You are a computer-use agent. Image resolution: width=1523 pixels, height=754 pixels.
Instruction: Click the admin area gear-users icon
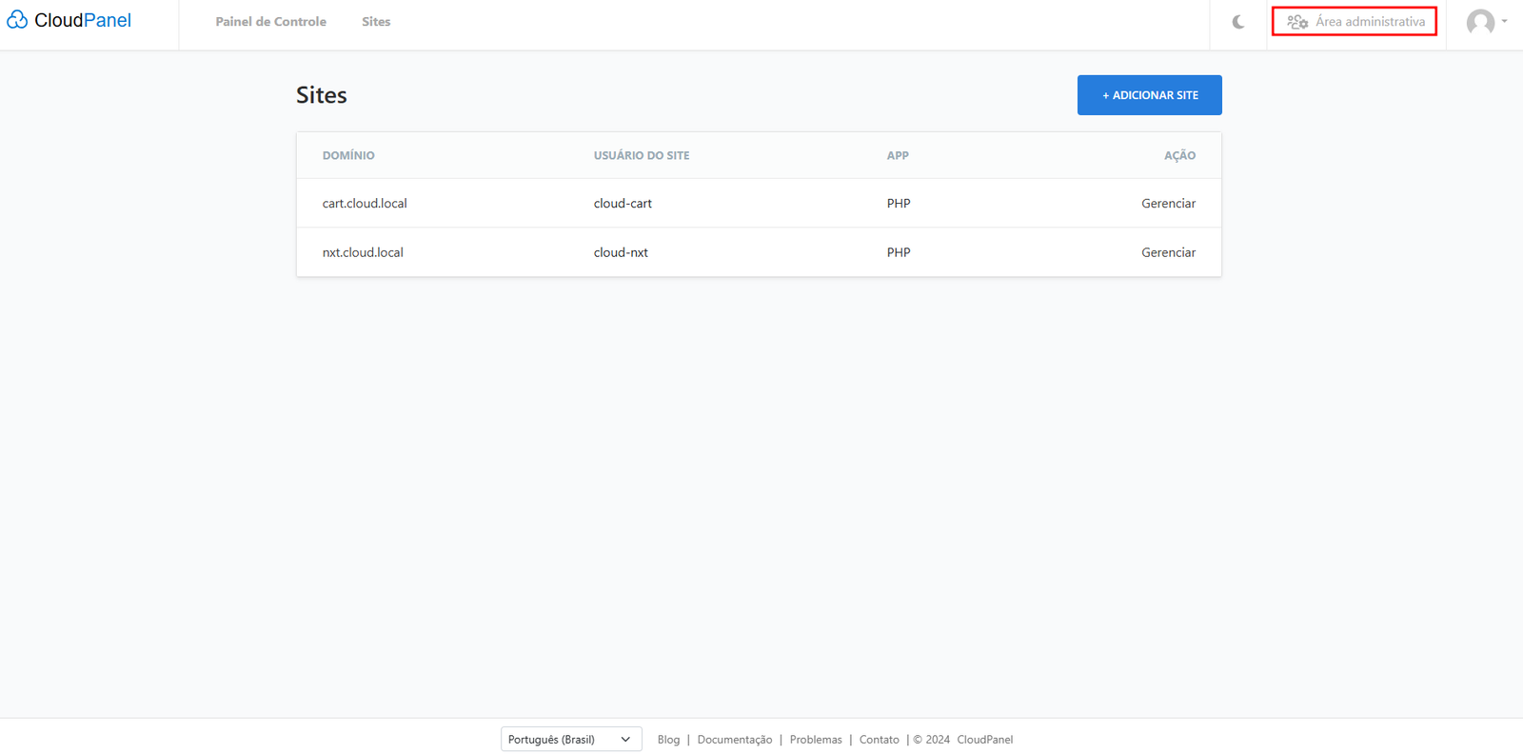[x=1297, y=22]
